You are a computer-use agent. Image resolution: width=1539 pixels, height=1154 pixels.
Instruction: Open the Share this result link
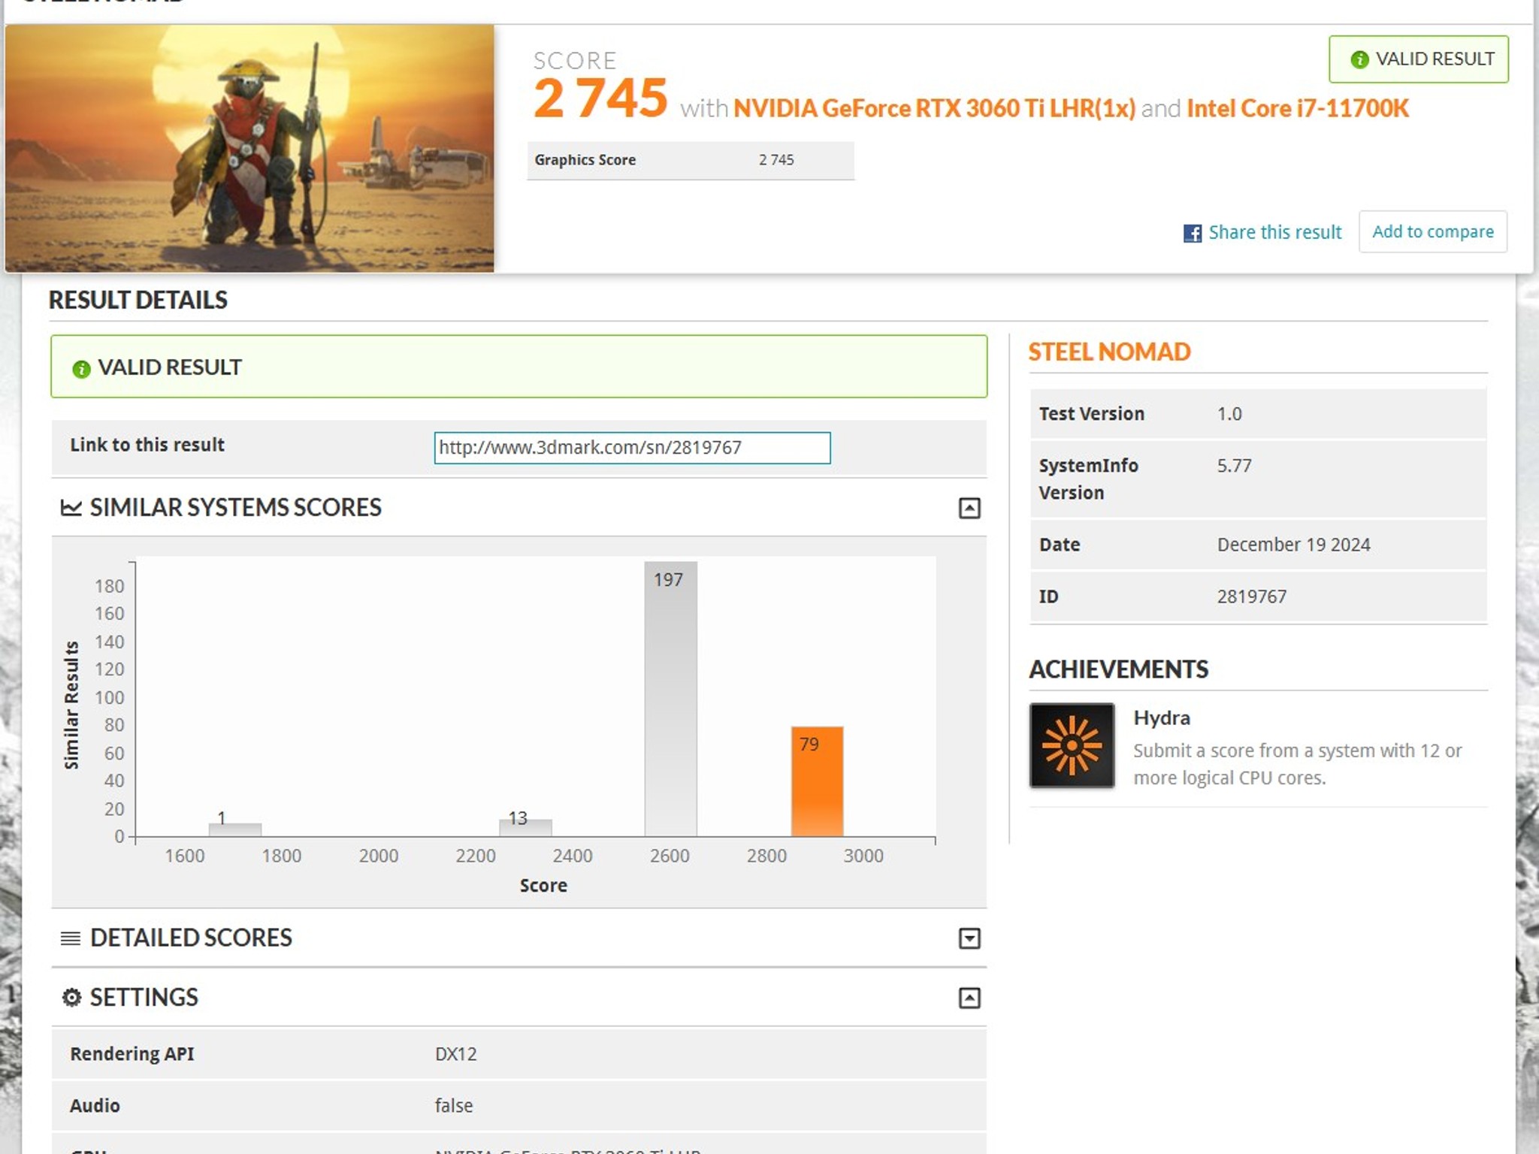click(x=1274, y=233)
